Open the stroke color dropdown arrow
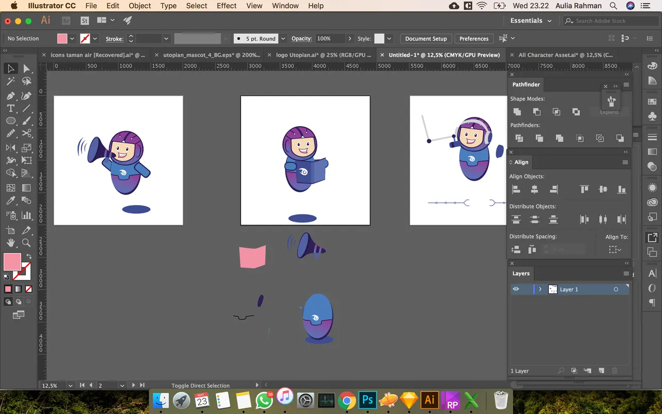 [95, 39]
